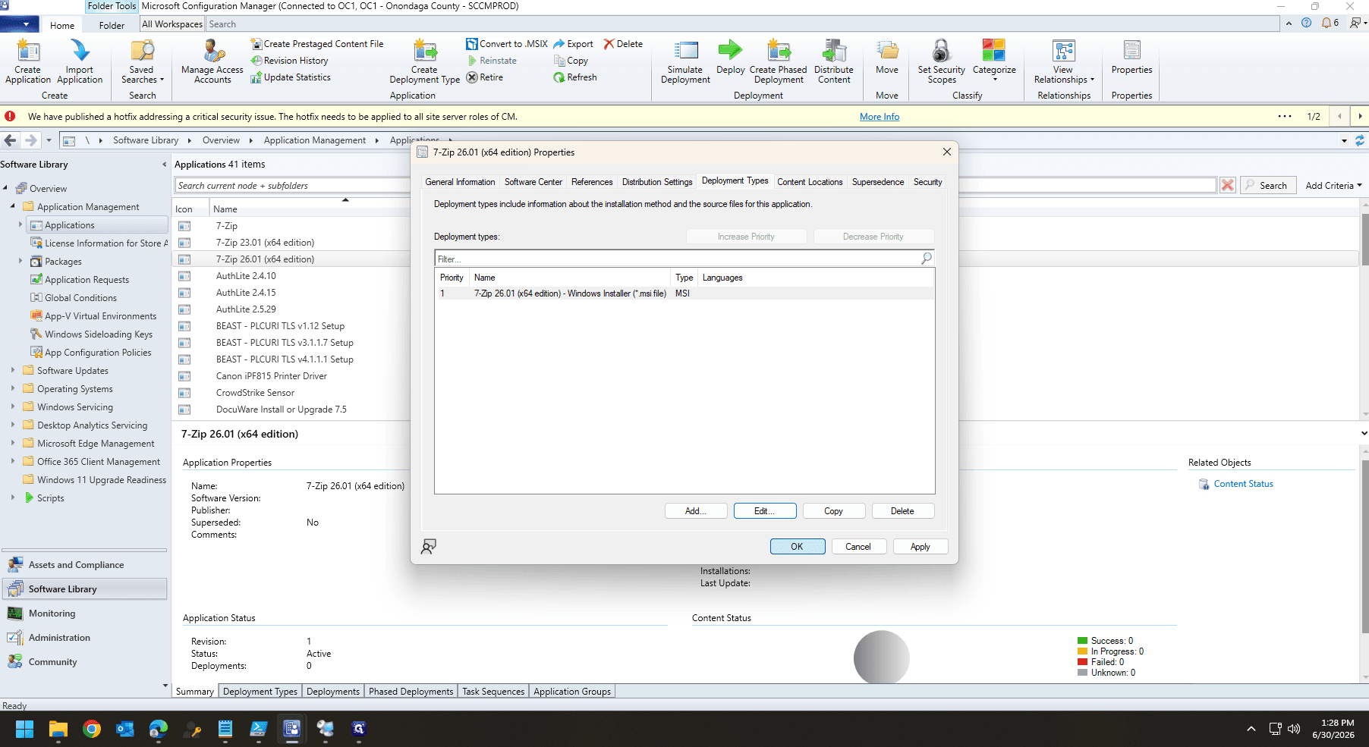The height and width of the screenshot is (747, 1369).
Task: Click Simulate Deployment icon
Action: pos(685,61)
